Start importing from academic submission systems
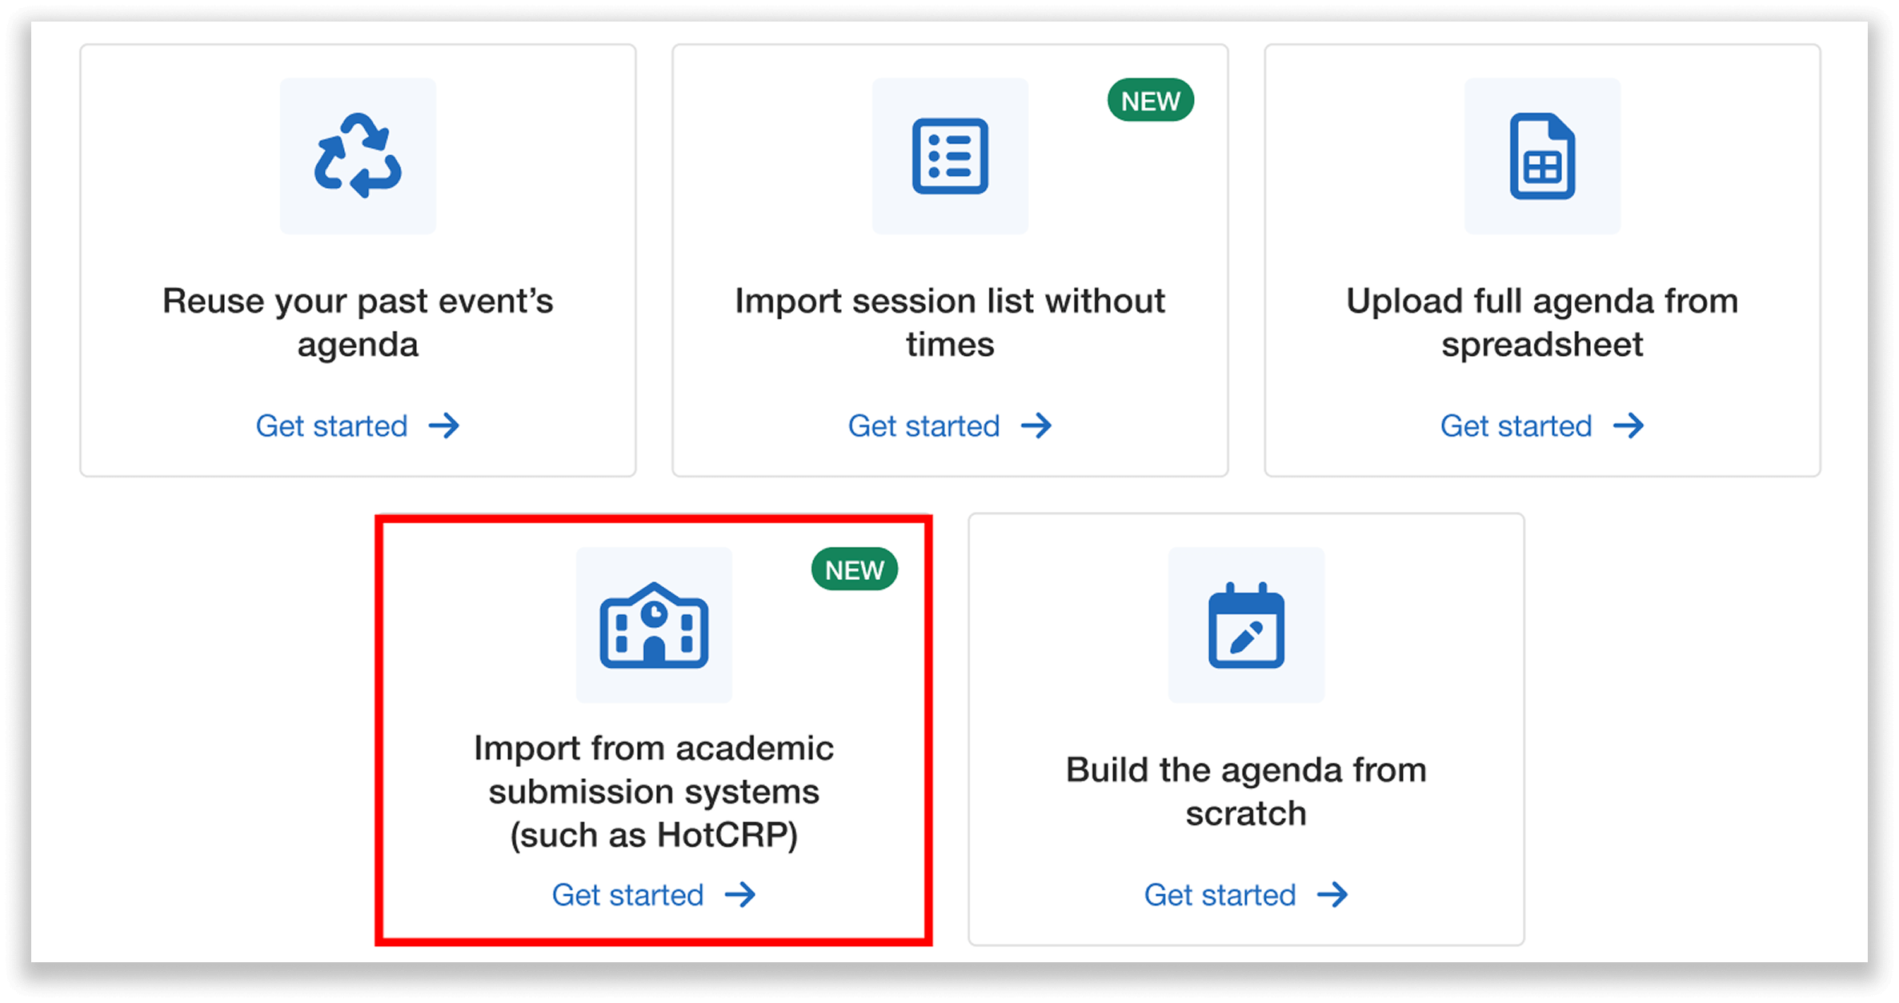The width and height of the screenshot is (1899, 1003). (627, 895)
